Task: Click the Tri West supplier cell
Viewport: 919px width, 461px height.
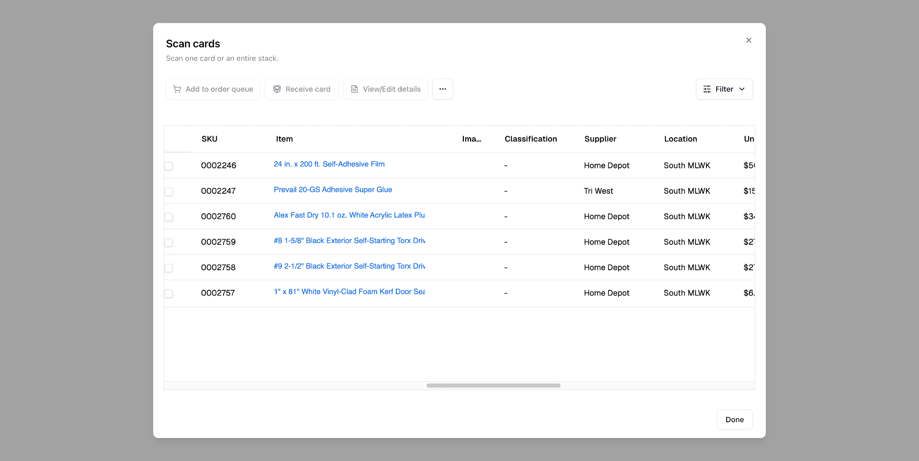Action: point(598,191)
